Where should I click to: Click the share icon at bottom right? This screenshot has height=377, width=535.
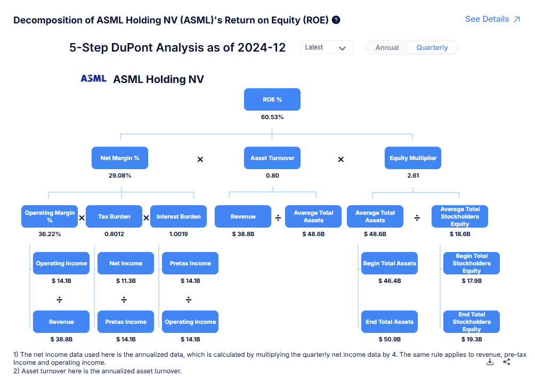506,362
